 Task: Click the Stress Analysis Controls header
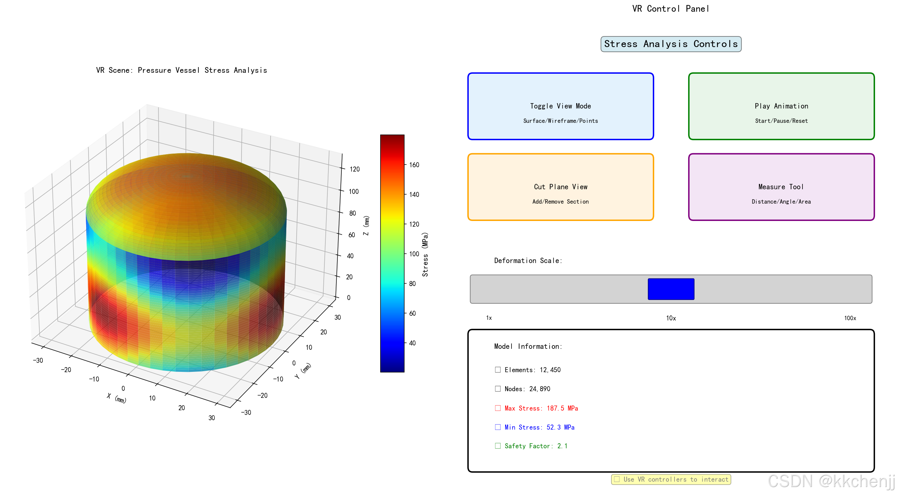pos(670,44)
